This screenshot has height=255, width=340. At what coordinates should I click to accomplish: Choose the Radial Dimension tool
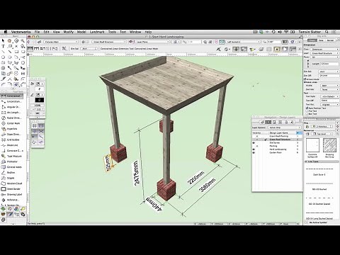(x=12, y=118)
